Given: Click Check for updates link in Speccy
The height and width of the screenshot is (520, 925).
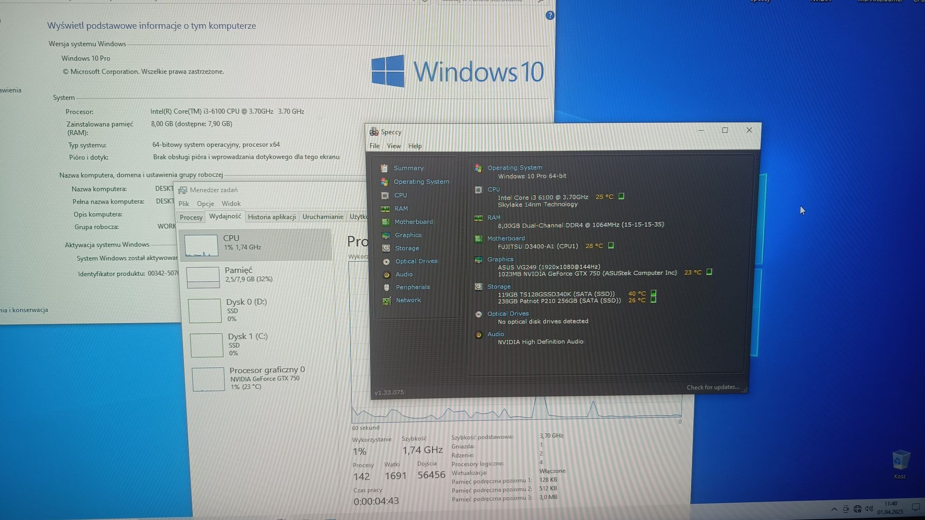Looking at the screenshot, I should pos(713,387).
